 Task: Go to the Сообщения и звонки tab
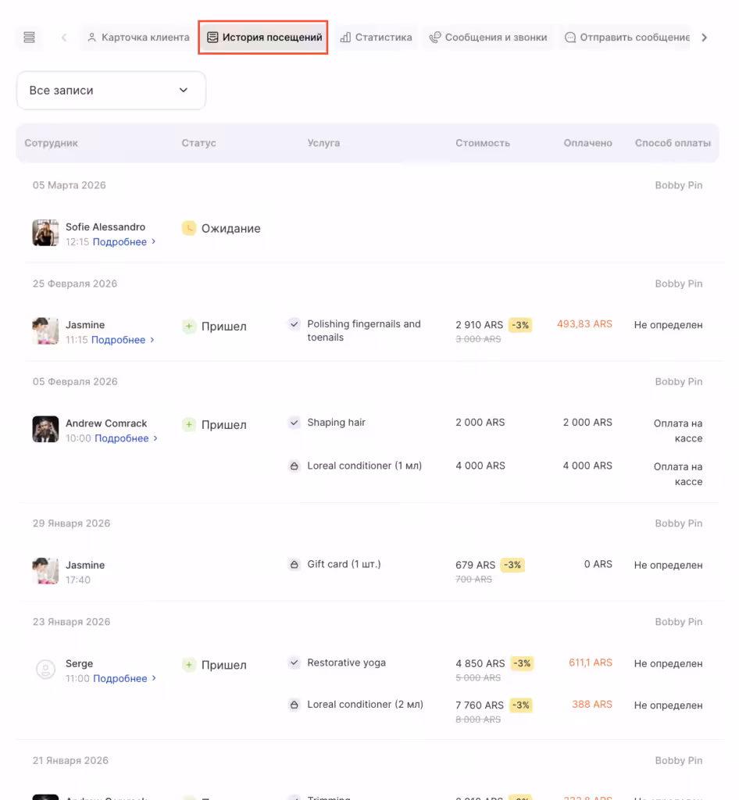488,37
